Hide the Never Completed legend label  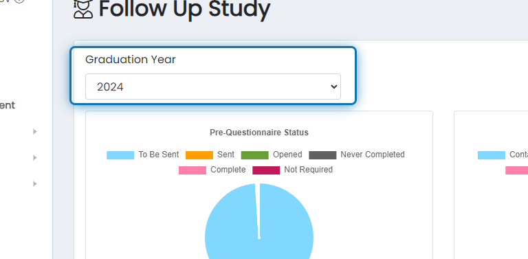[373, 155]
